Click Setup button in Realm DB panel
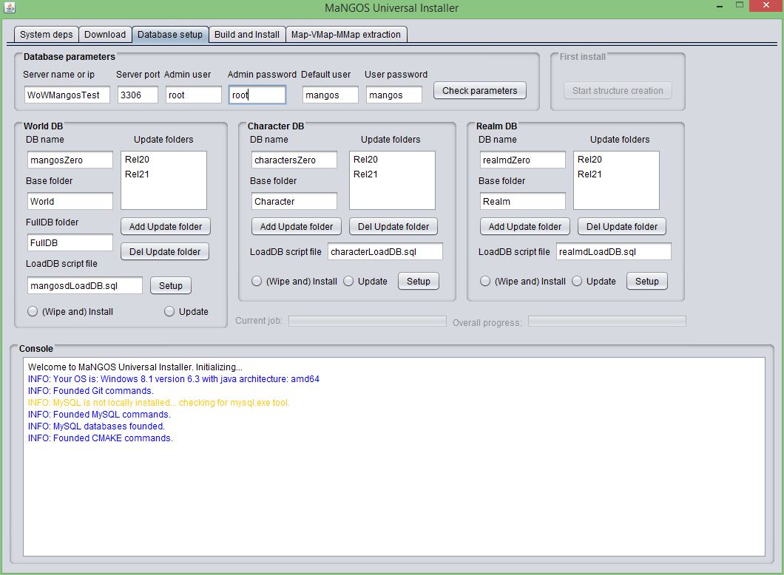This screenshot has width=784, height=575. tap(647, 282)
